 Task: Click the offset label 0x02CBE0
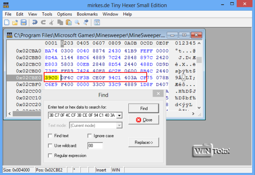(28, 78)
